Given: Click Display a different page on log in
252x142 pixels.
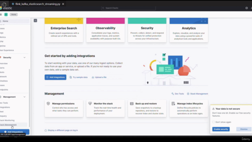Looking at the screenshot, I should coord(63,130).
